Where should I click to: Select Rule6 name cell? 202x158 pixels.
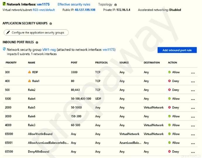pos(32,116)
